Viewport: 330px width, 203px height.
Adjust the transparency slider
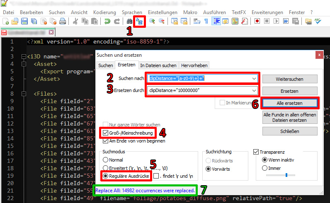286,175
